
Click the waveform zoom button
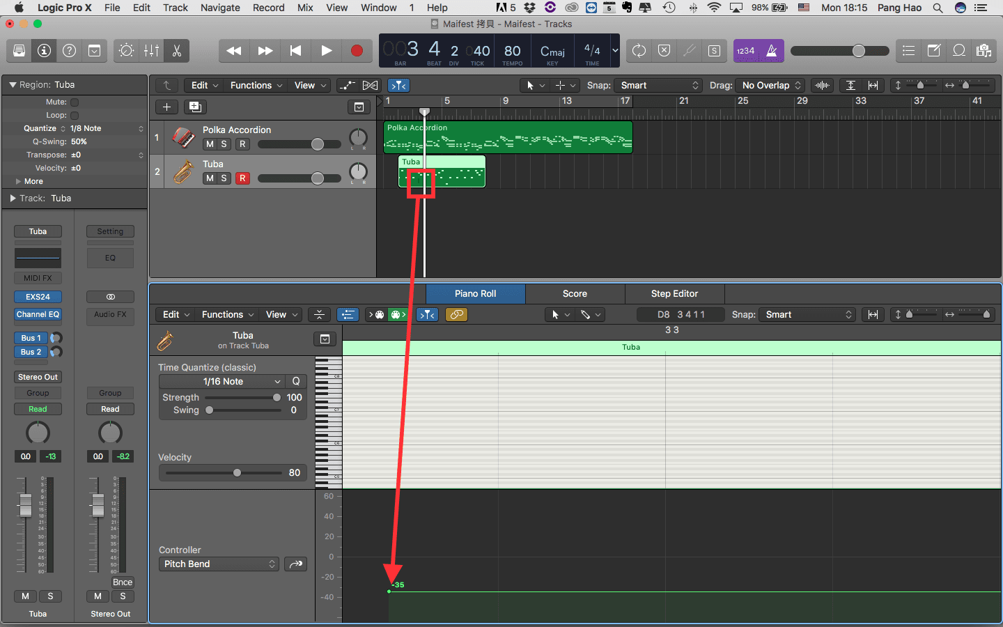pyautogui.click(x=823, y=85)
